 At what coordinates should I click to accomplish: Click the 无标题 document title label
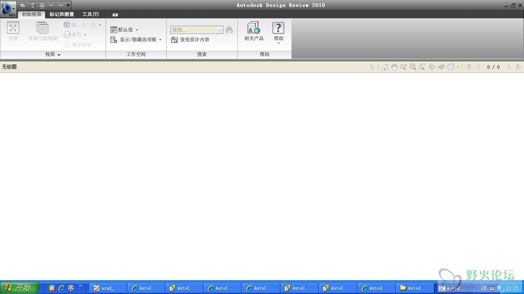[9, 67]
